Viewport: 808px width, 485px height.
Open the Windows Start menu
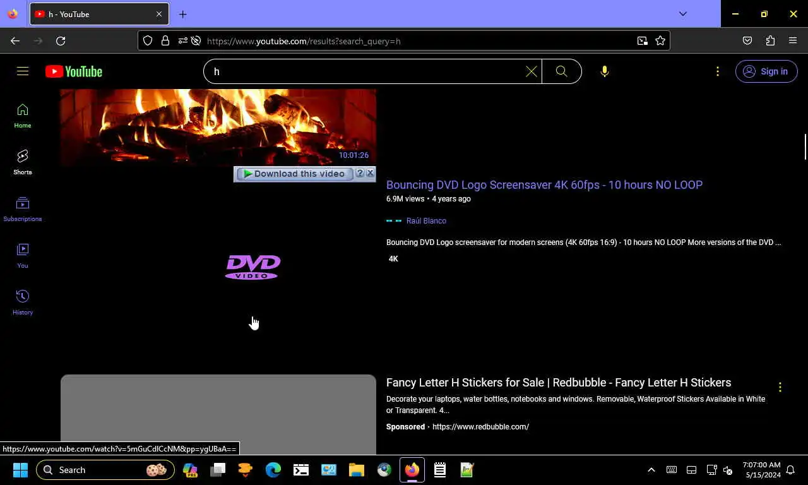(20, 470)
